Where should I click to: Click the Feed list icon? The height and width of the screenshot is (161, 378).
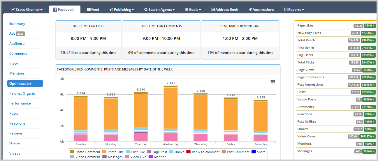[89, 10]
